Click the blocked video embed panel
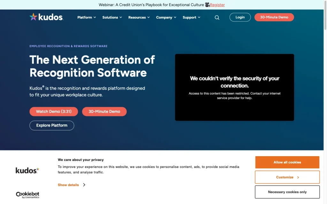This screenshot has height=204, width=327. (x=234, y=87)
